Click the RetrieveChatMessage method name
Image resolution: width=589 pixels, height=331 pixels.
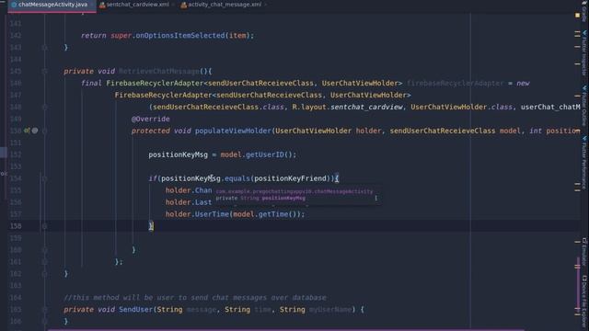[x=159, y=71]
